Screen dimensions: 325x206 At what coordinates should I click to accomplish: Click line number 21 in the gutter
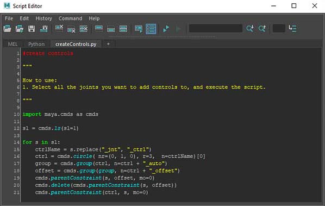pyautogui.click(x=17, y=192)
